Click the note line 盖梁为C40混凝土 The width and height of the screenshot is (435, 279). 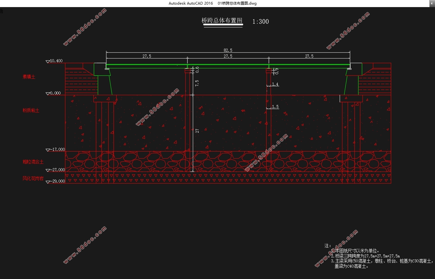coord(352,266)
